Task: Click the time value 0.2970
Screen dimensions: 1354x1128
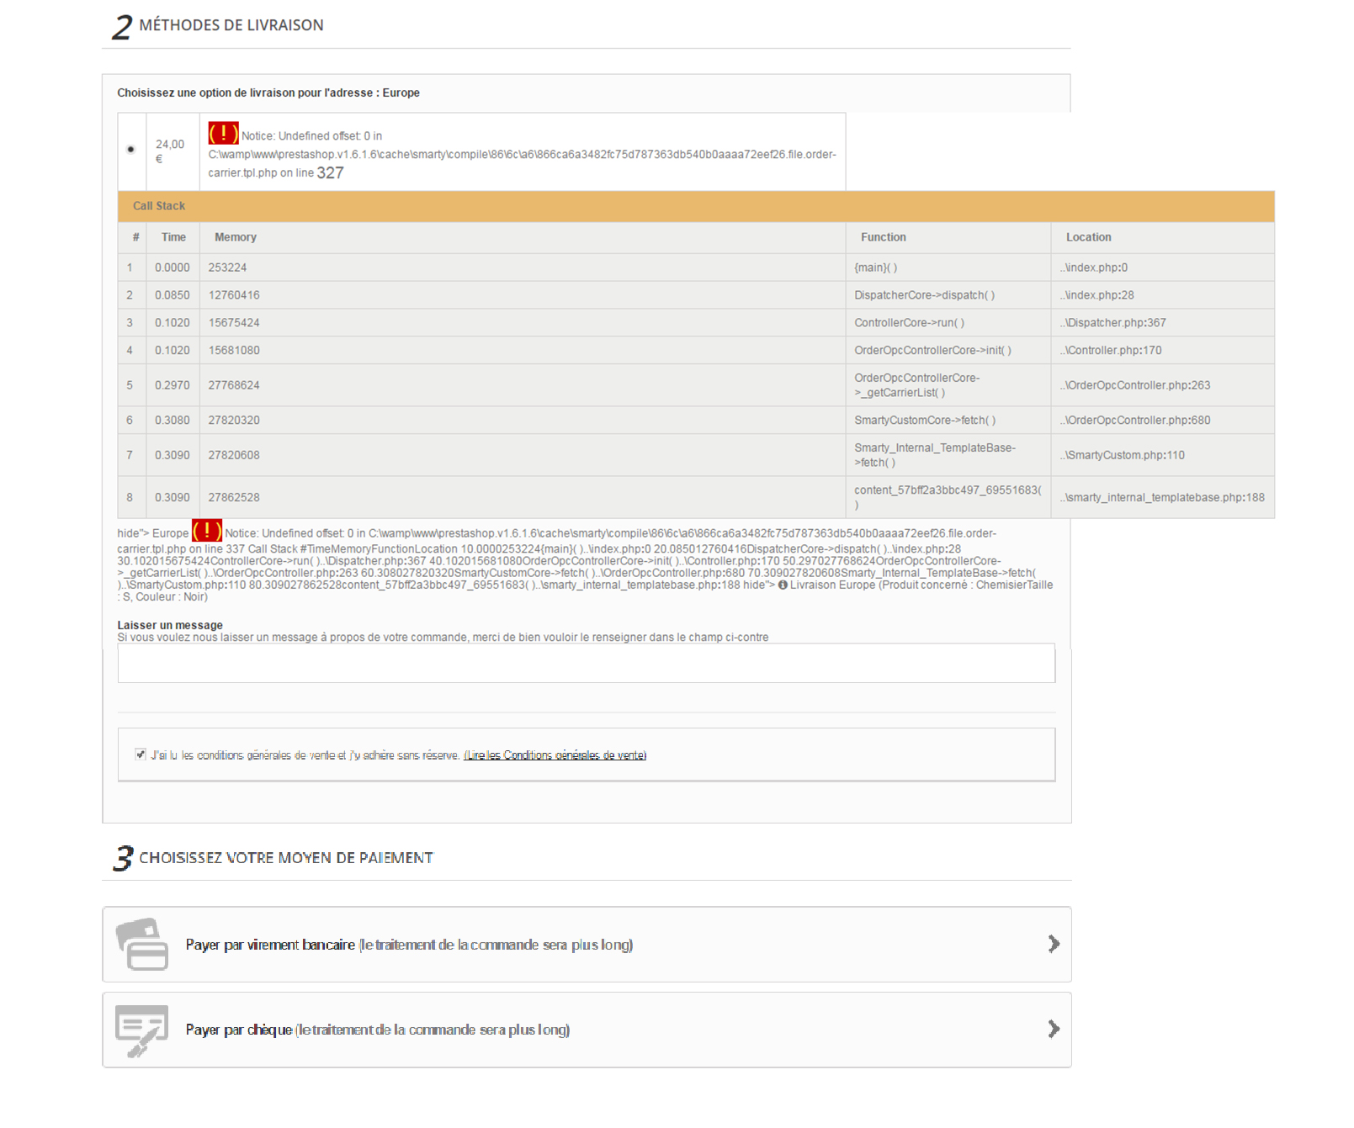Action: point(173,385)
